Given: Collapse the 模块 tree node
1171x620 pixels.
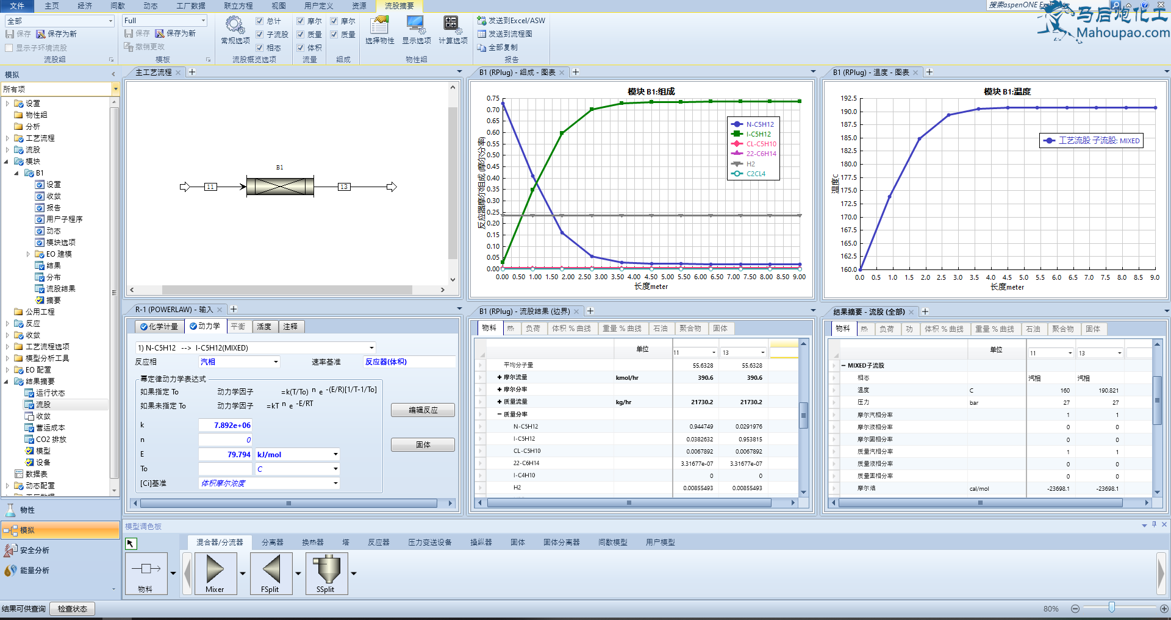Looking at the screenshot, I should click(7, 162).
